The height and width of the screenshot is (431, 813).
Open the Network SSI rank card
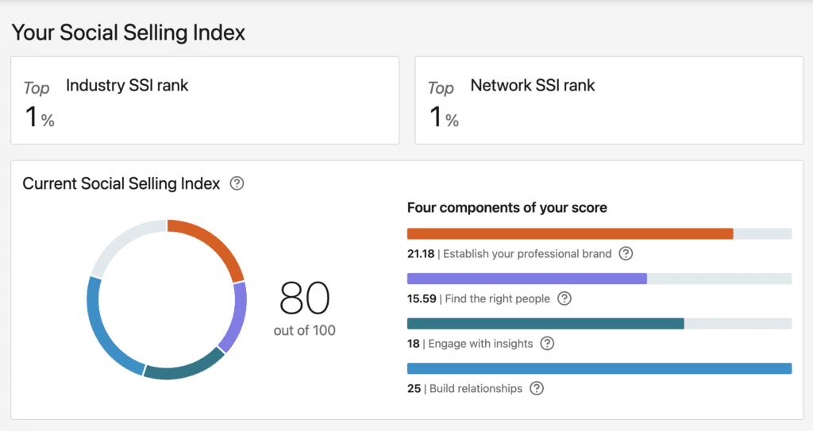point(609,100)
